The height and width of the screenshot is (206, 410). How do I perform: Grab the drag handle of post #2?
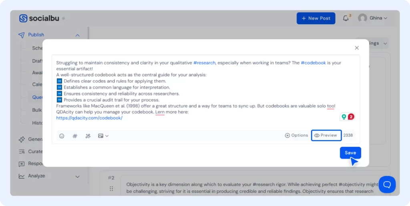click(111, 188)
